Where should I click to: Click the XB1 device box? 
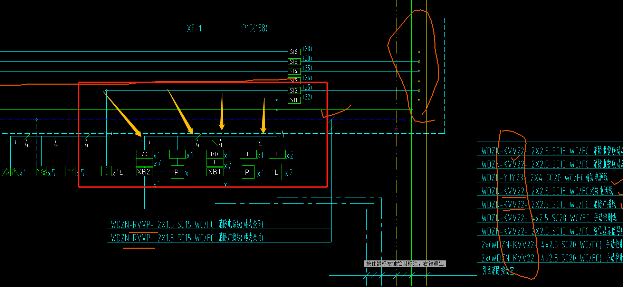coord(215,172)
